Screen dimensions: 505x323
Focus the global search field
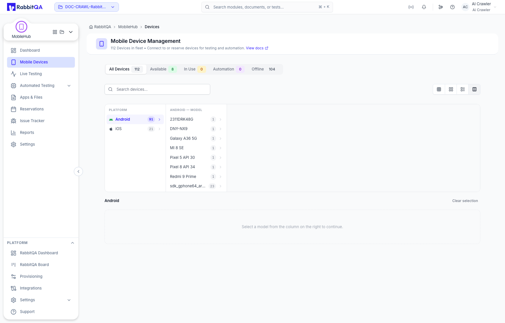click(267, 7)
